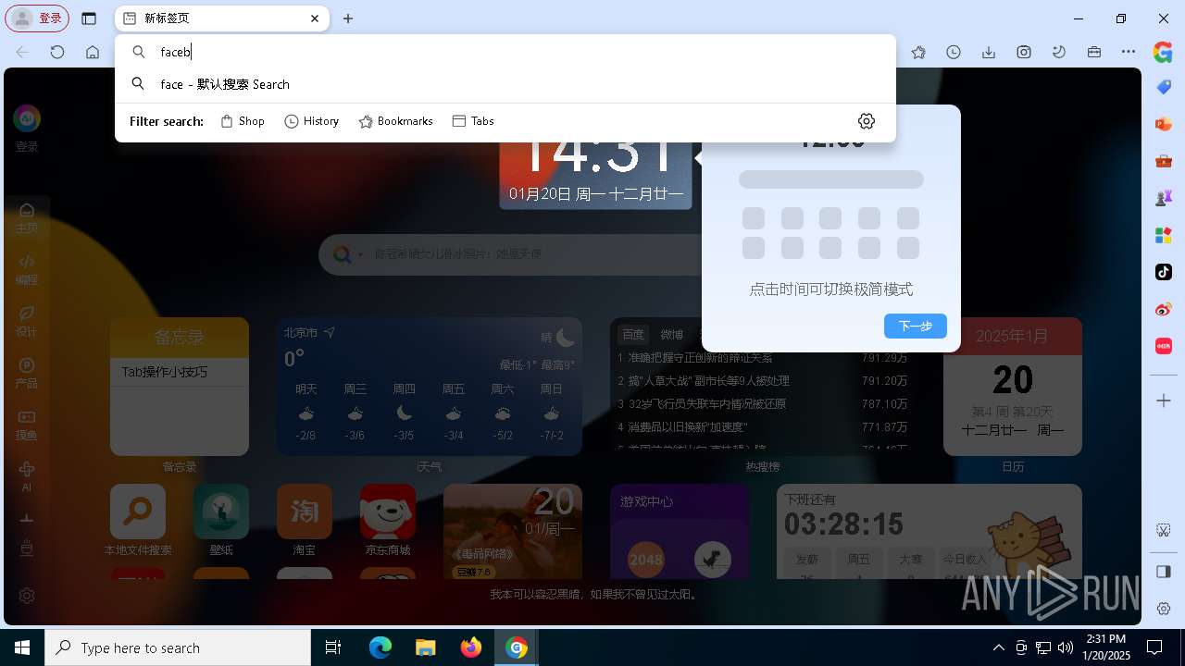
Task: Filter search by Shop
Action: coord(243,121)
